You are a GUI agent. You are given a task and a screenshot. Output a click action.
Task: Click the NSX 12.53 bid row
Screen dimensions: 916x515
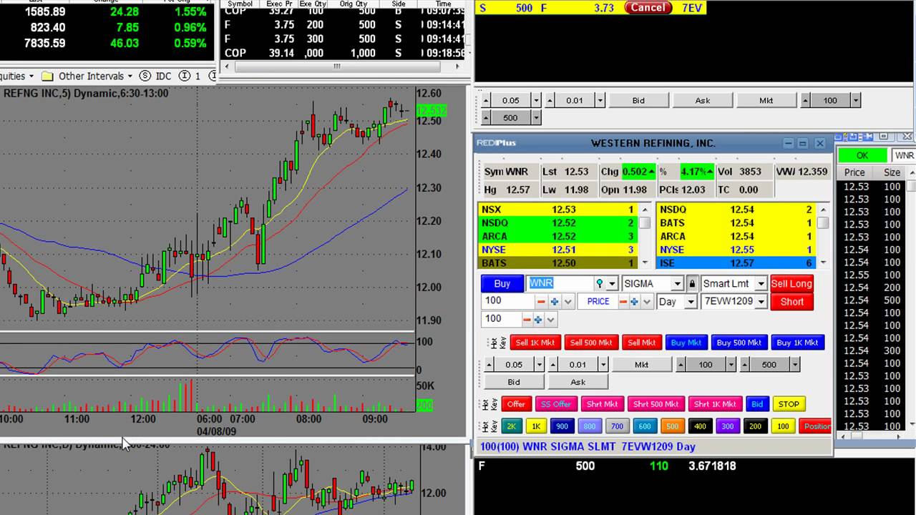[557, 210]
